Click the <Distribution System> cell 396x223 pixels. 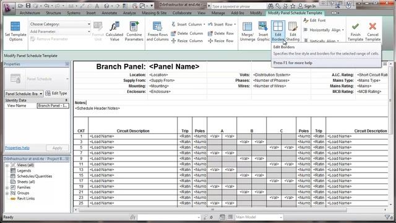[272, 75]
